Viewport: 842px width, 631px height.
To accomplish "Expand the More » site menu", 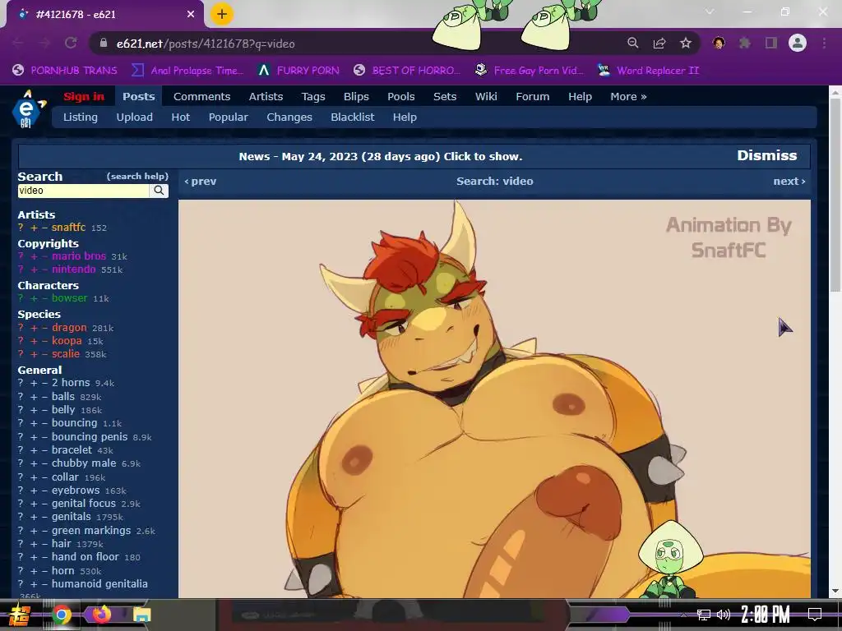I will pos(628,97).
